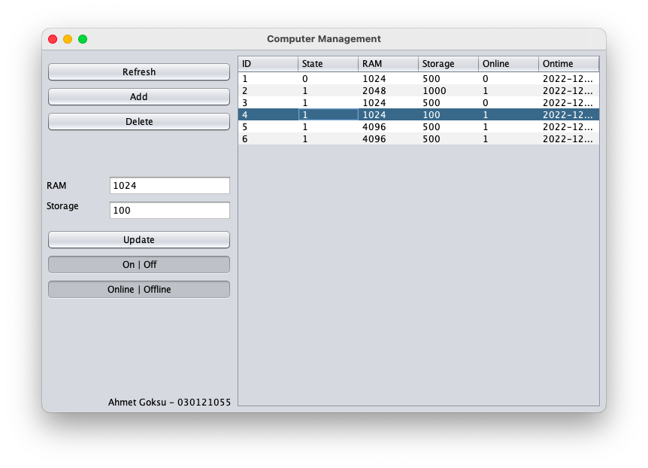The image size is (648, 468).
Task: Select row 5 with 4096 RAM
Action: 376,126
